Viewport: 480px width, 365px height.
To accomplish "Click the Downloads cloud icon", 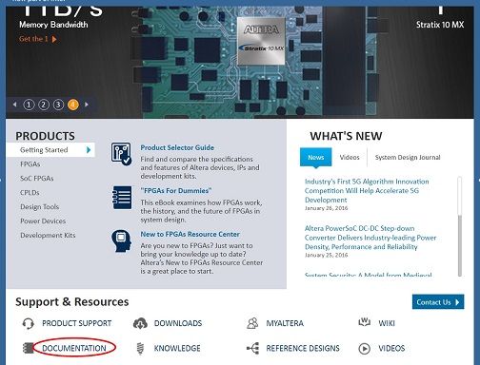I will point(140,323).
